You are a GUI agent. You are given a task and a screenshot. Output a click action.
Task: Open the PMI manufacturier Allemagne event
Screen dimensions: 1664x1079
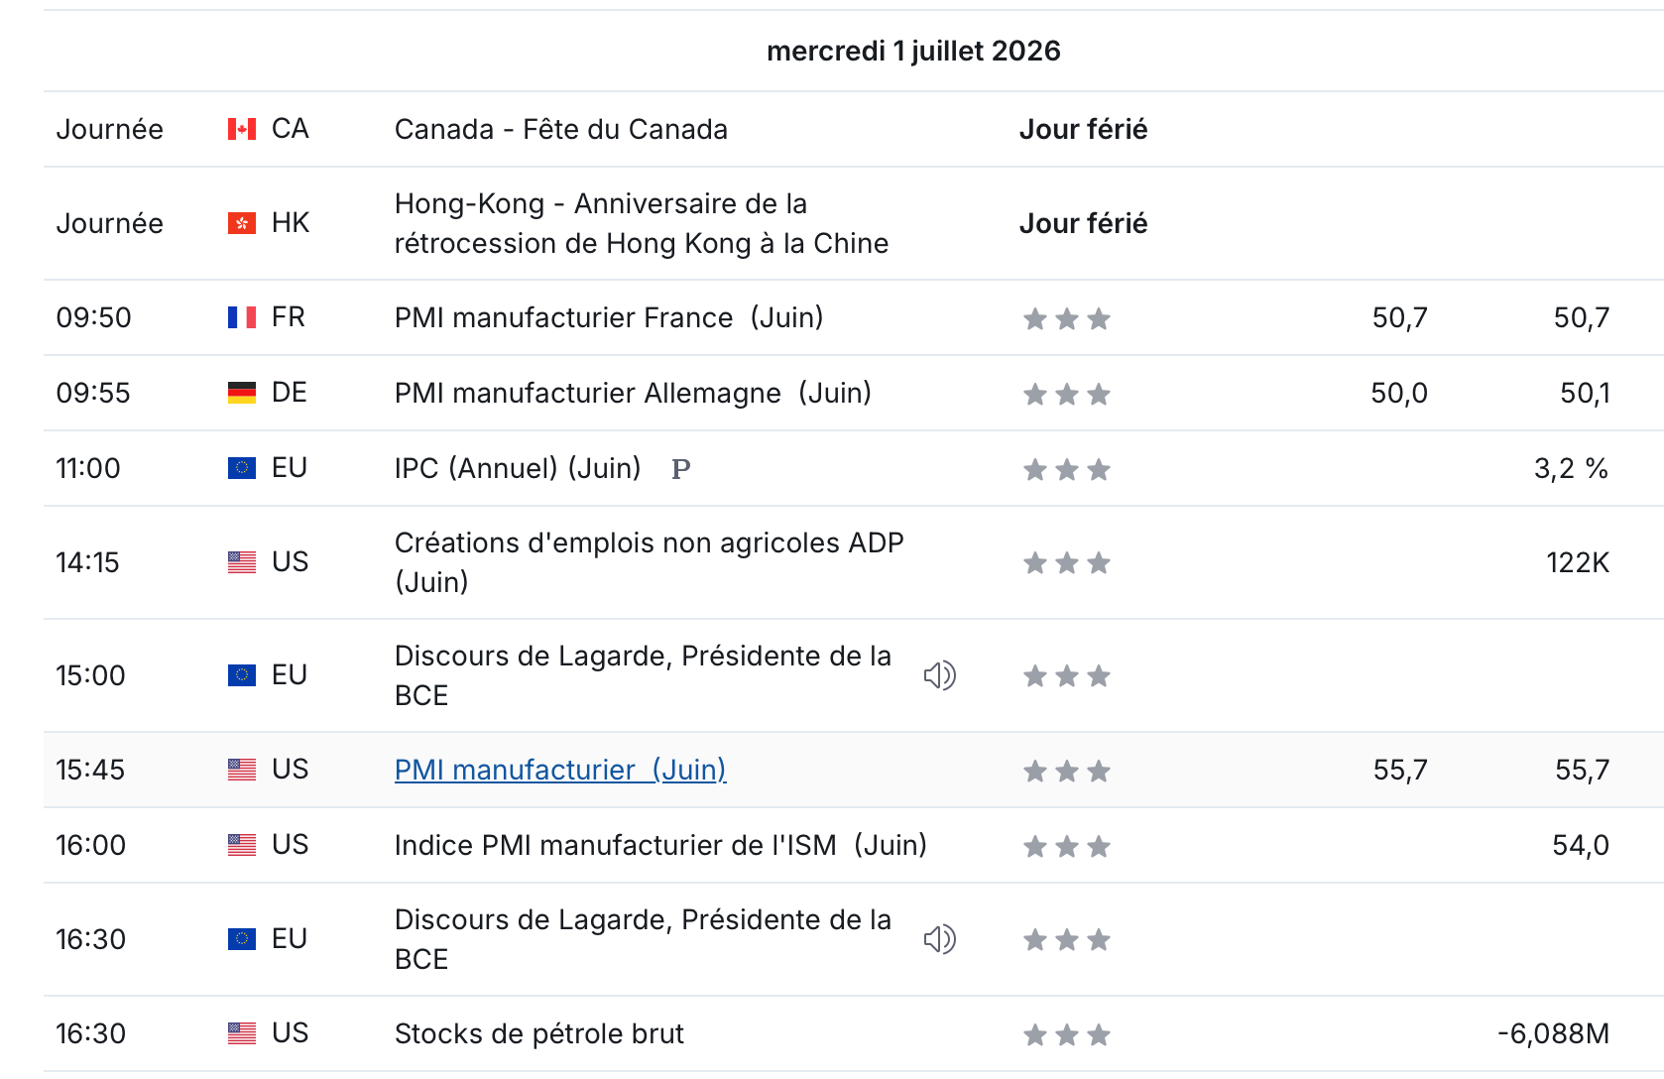(633, 393)
